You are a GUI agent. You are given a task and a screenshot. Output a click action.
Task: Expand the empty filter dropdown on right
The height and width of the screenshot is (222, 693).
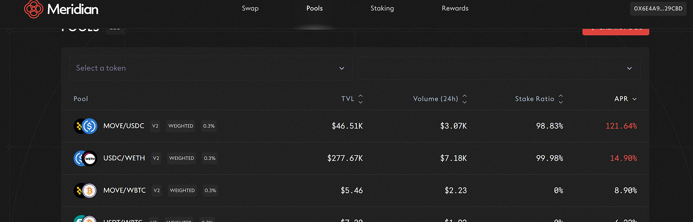point(499,68)
